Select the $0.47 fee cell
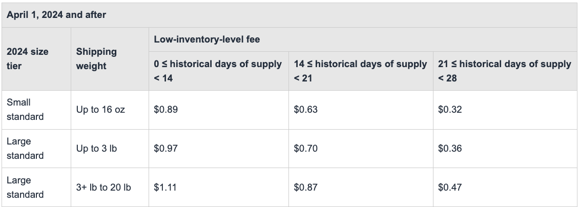Screen dimensions: 579x207 450,188
